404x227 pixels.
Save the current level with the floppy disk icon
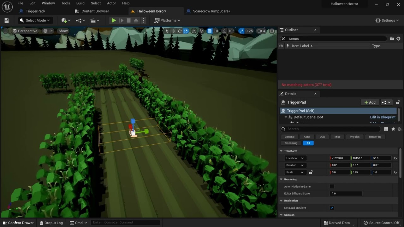pyautogui.click(x=7, y=20)
